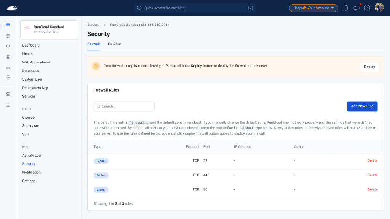Screen dimensions: 390x219
Task: Open the help question mark icon
Action: point(367,8)
